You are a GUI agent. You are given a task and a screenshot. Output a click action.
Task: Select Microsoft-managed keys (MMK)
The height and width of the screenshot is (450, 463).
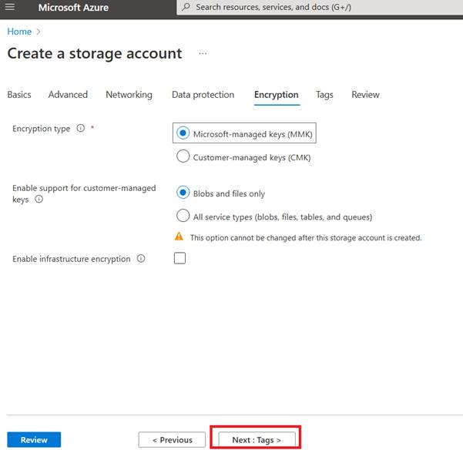point(183,133)
